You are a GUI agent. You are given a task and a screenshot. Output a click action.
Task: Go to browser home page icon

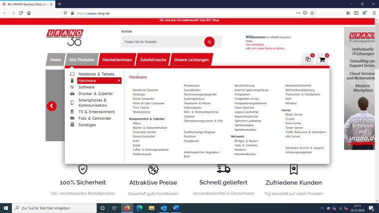[29, 13]
